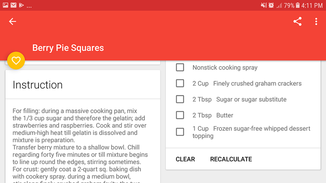The height and width of the screenshot is (183, 326).
Task: Toggle the Sugar or sugar substitute checkbox
Action: (x=180, y=99)
